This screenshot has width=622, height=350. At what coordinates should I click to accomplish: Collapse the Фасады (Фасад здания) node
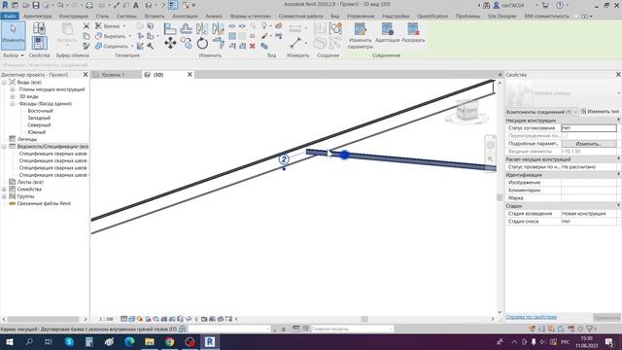point(13,104)
